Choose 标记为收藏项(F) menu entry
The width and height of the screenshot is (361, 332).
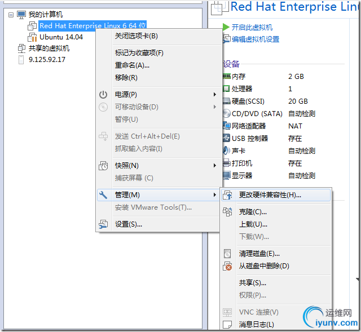158,53
